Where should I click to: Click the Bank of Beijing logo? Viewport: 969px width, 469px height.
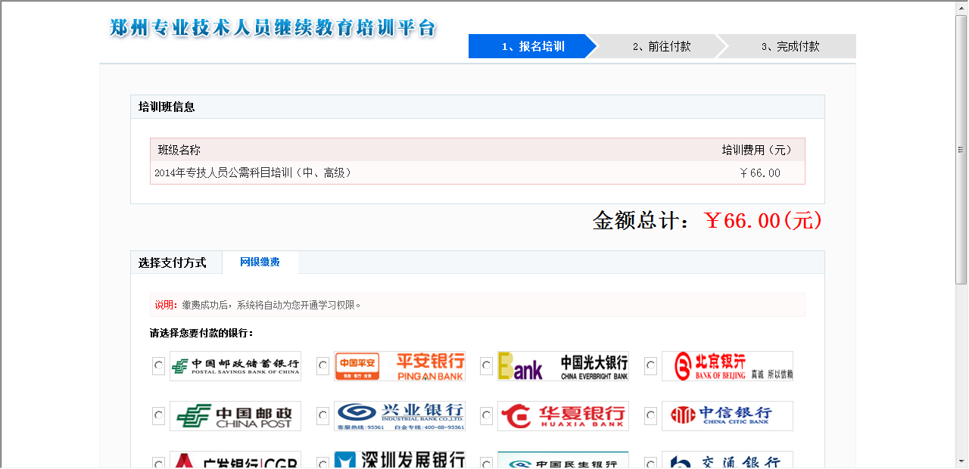tap(728, 366)
